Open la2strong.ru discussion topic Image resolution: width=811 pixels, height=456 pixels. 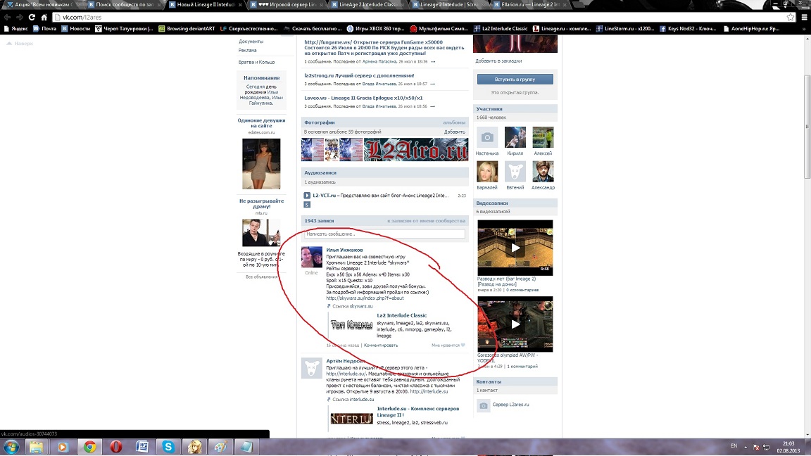(x=359, y=75)
